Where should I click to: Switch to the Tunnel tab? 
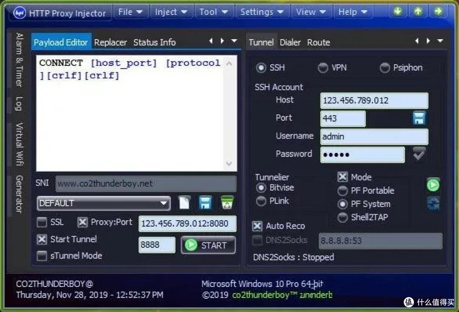click(x=261, y=43)
